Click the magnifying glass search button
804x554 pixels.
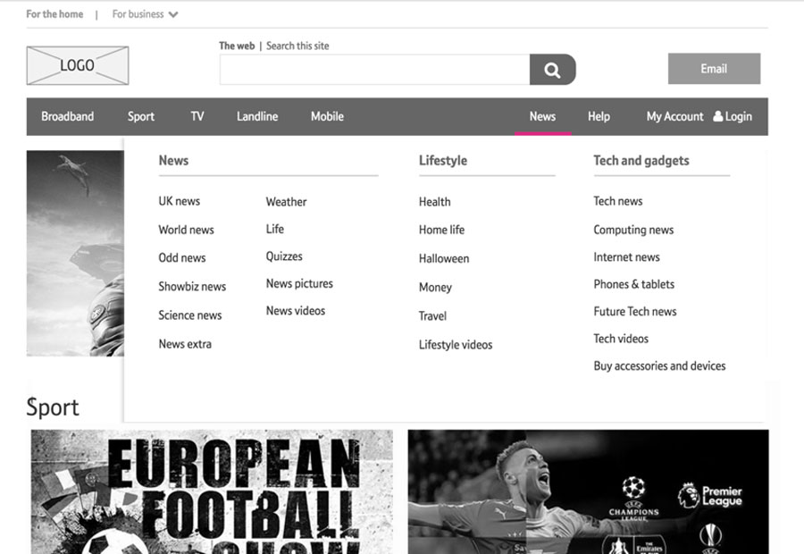[552, 70]
